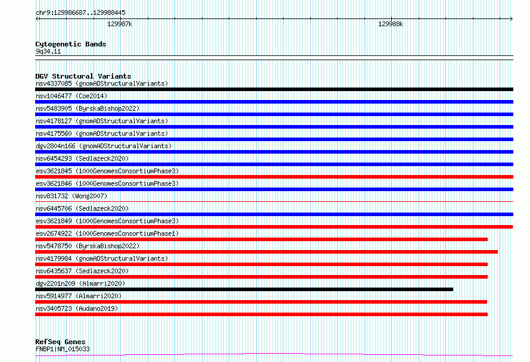
Task: Click the red bar under esv2674922
Action: tap(261, 239)
